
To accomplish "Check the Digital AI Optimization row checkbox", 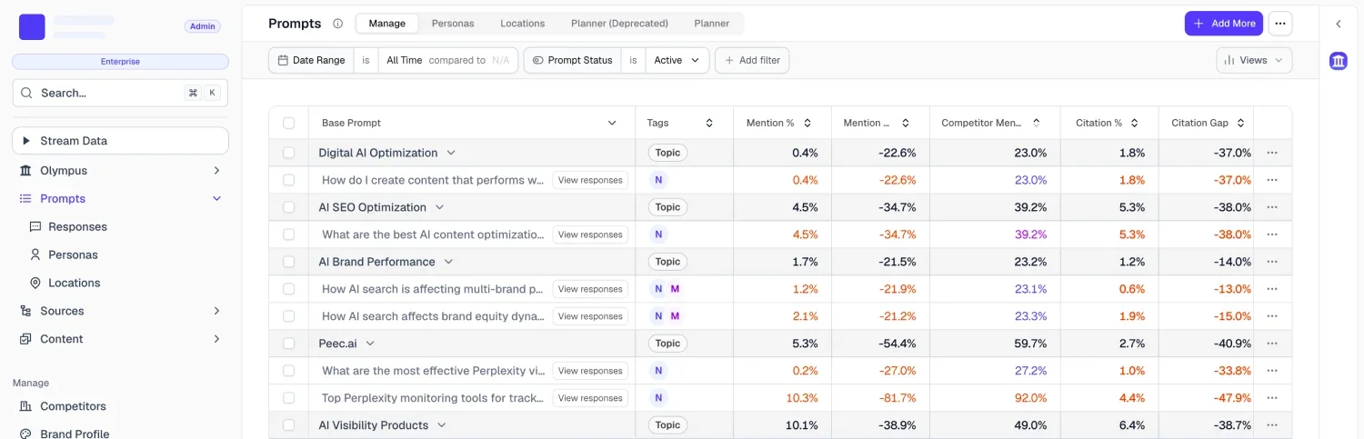I will pos(288,153).
